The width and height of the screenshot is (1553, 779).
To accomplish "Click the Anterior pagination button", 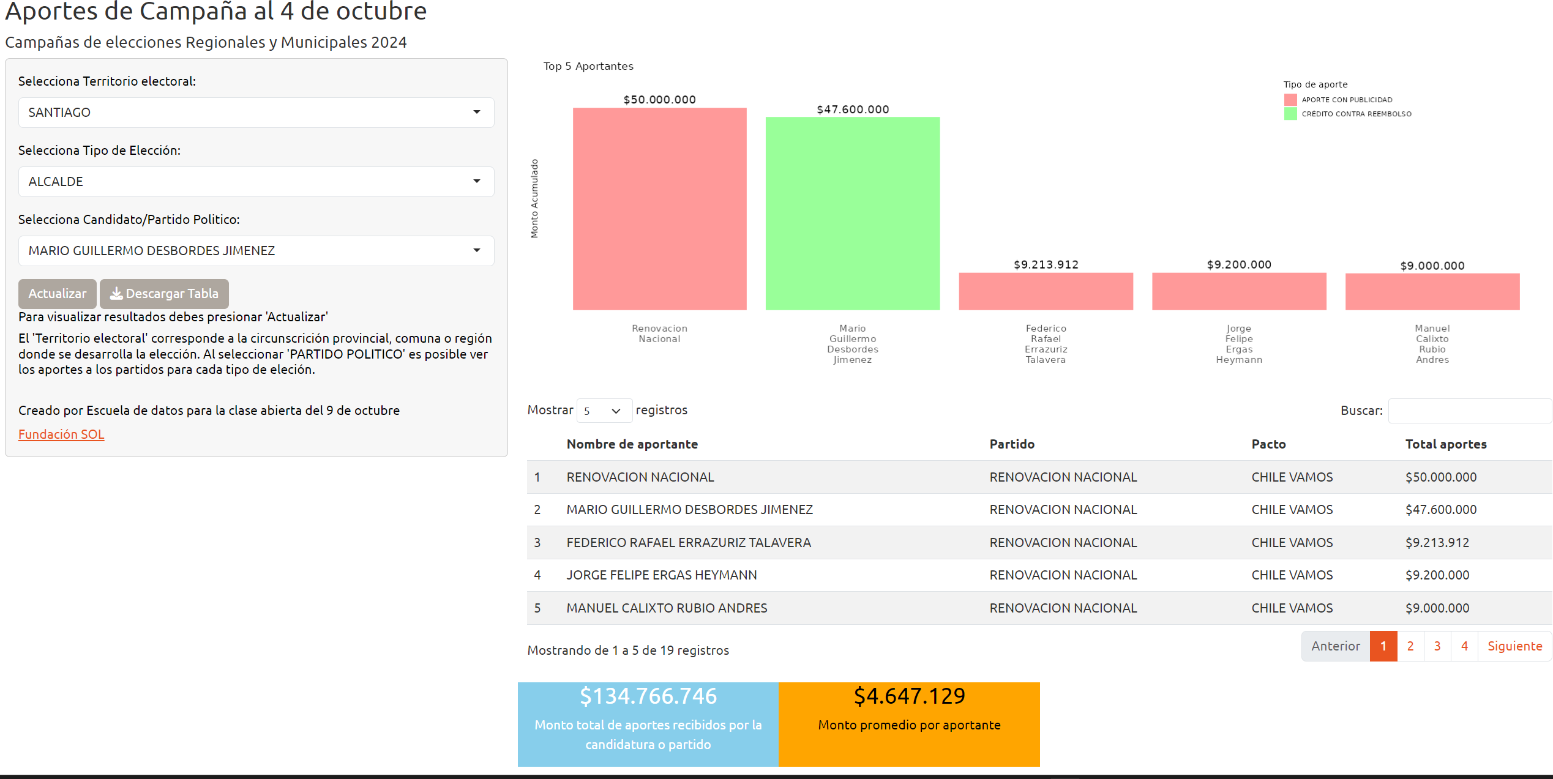I will 1335,646.
